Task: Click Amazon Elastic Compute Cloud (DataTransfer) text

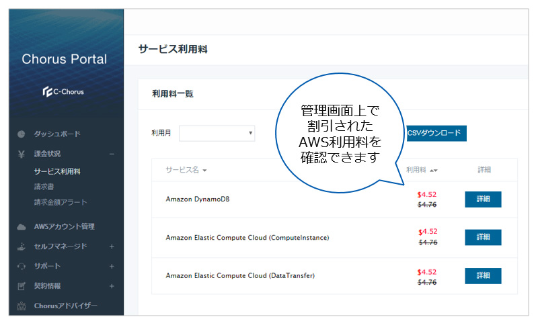Action: tap(240, 275)
